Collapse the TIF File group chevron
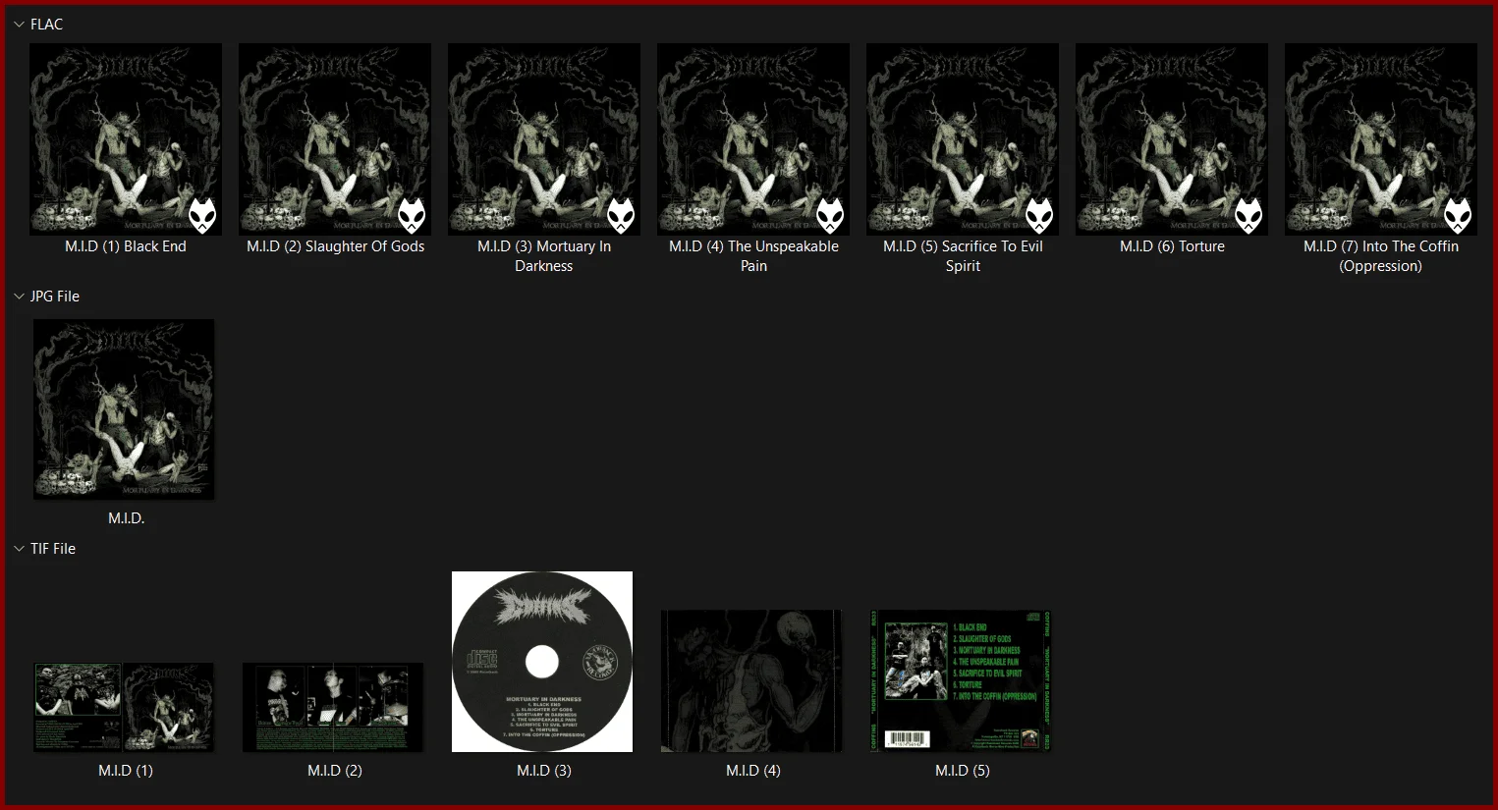Image resolution: width=1498 pixels, height=810 pixels. click(19, 549)
